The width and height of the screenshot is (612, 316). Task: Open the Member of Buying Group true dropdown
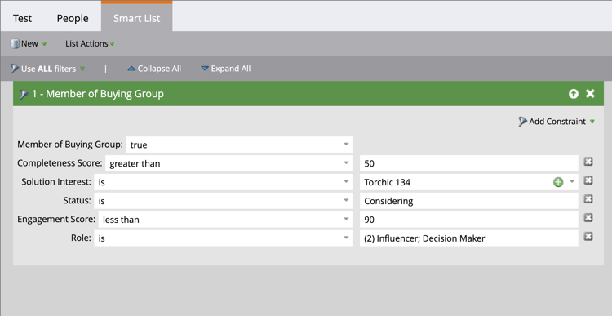239,145
